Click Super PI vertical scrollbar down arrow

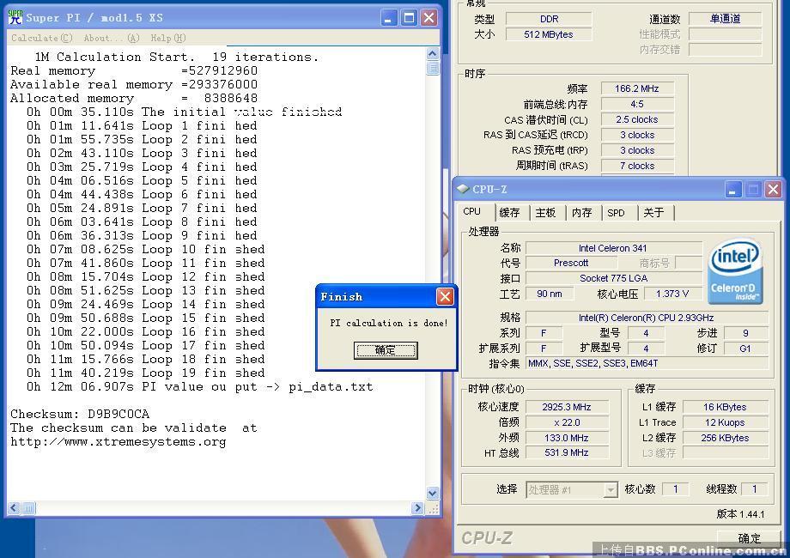point(432,493)
